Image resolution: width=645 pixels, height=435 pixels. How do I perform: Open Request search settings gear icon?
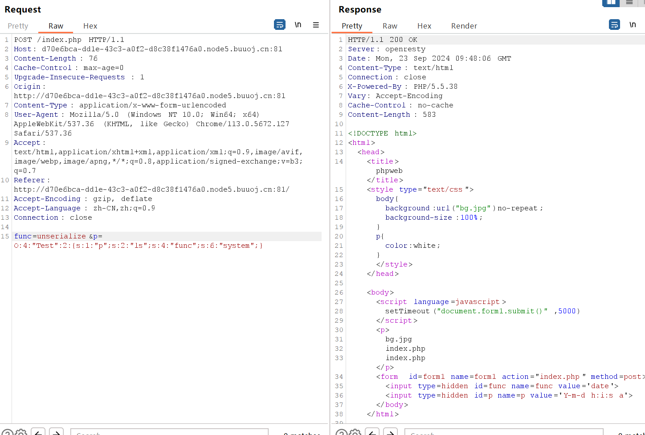coord(21,432)
